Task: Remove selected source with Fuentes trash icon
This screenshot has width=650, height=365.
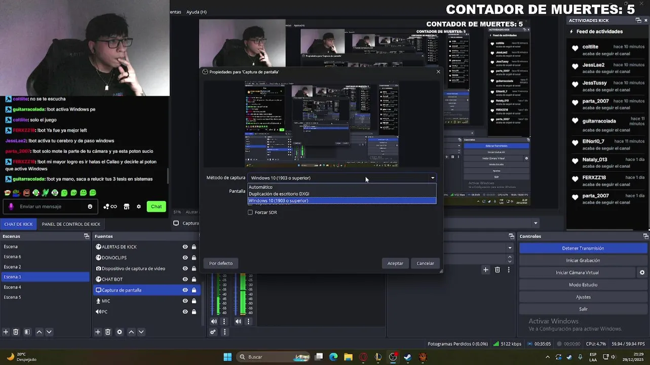Action: point(108,332)
